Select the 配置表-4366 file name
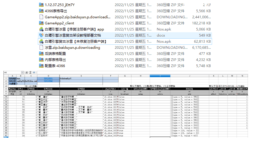The image size is (254, 142). (x=55, y=66)
